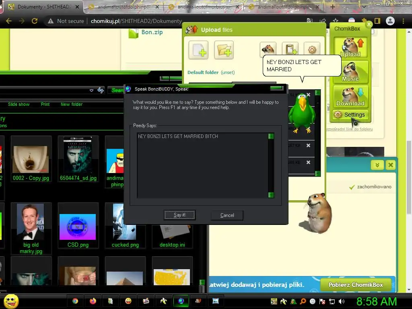Click the add folder icon in Upload files
The width and height of the screenshot is (412, 309).
[224, 49]
